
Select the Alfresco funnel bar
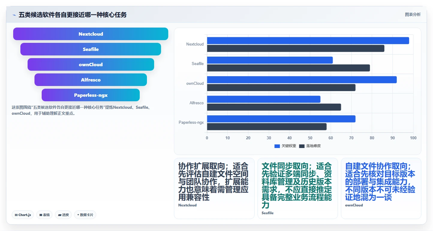[91, 80]
